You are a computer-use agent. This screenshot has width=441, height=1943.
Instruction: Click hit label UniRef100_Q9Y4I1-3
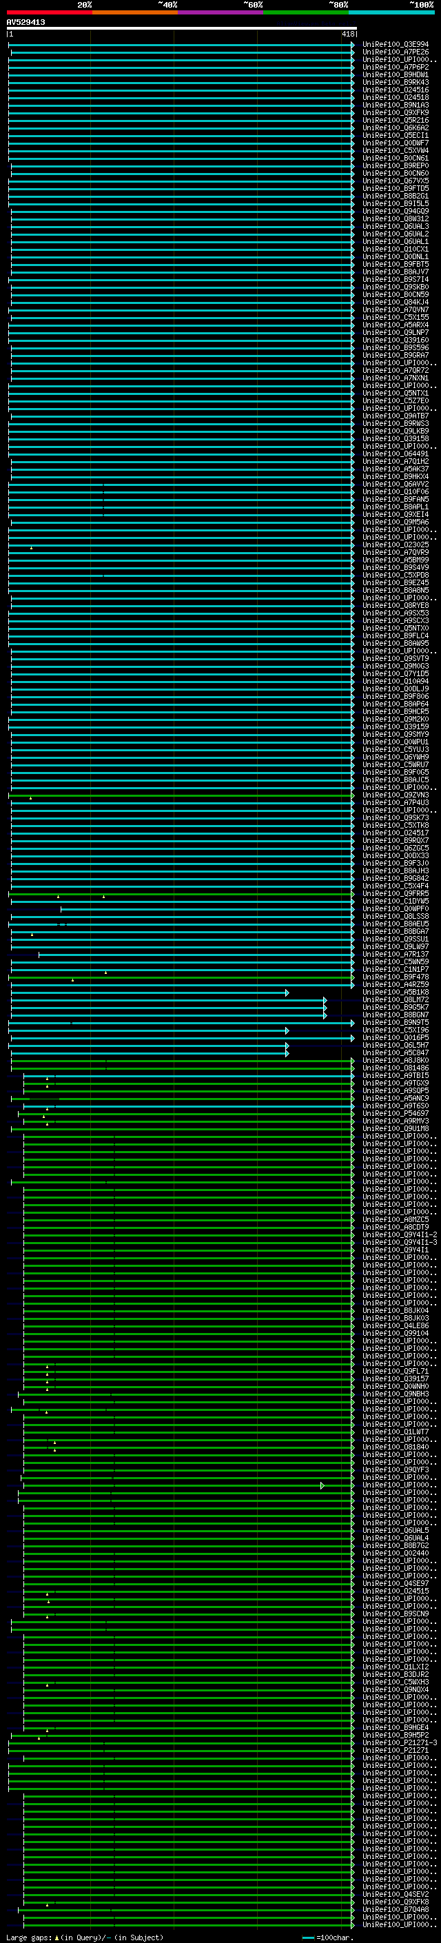pos(400,1242)
